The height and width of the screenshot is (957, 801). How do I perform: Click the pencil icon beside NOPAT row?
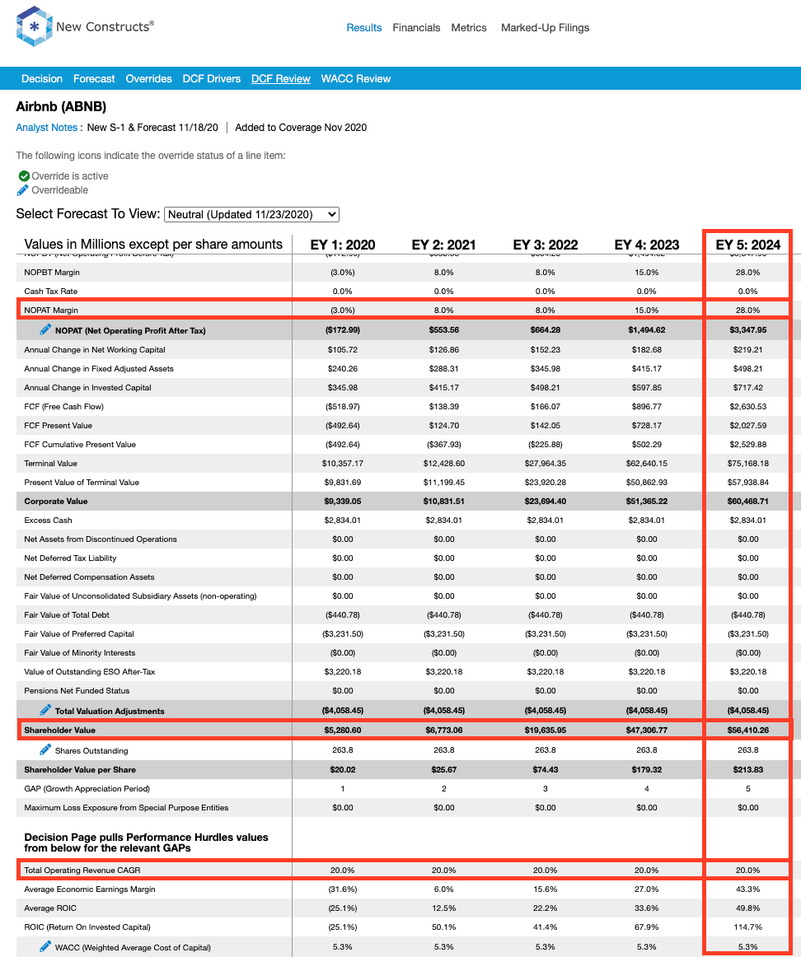(45, 329)
